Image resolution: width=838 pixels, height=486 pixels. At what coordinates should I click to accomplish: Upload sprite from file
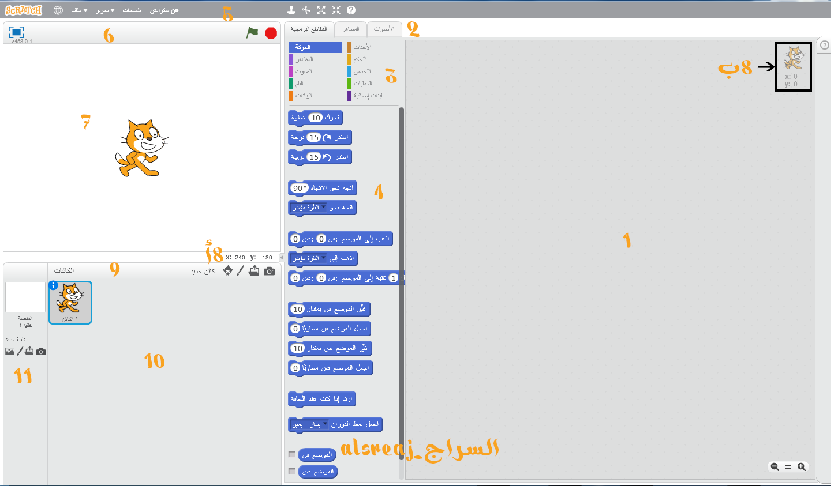tap(254, 271)
